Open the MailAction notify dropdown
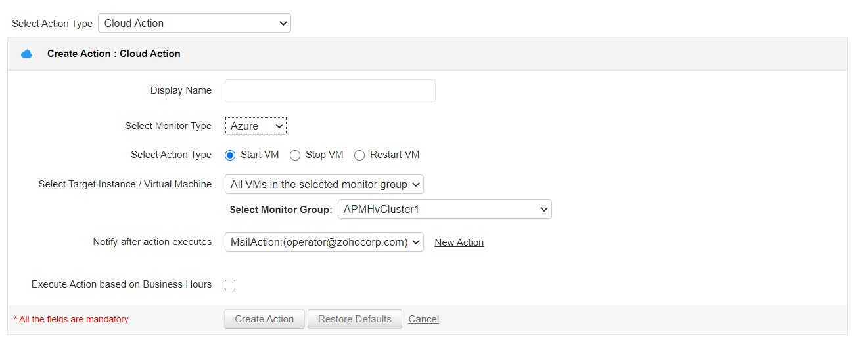Screen dimensions: 855x348 tap(324, 242)
